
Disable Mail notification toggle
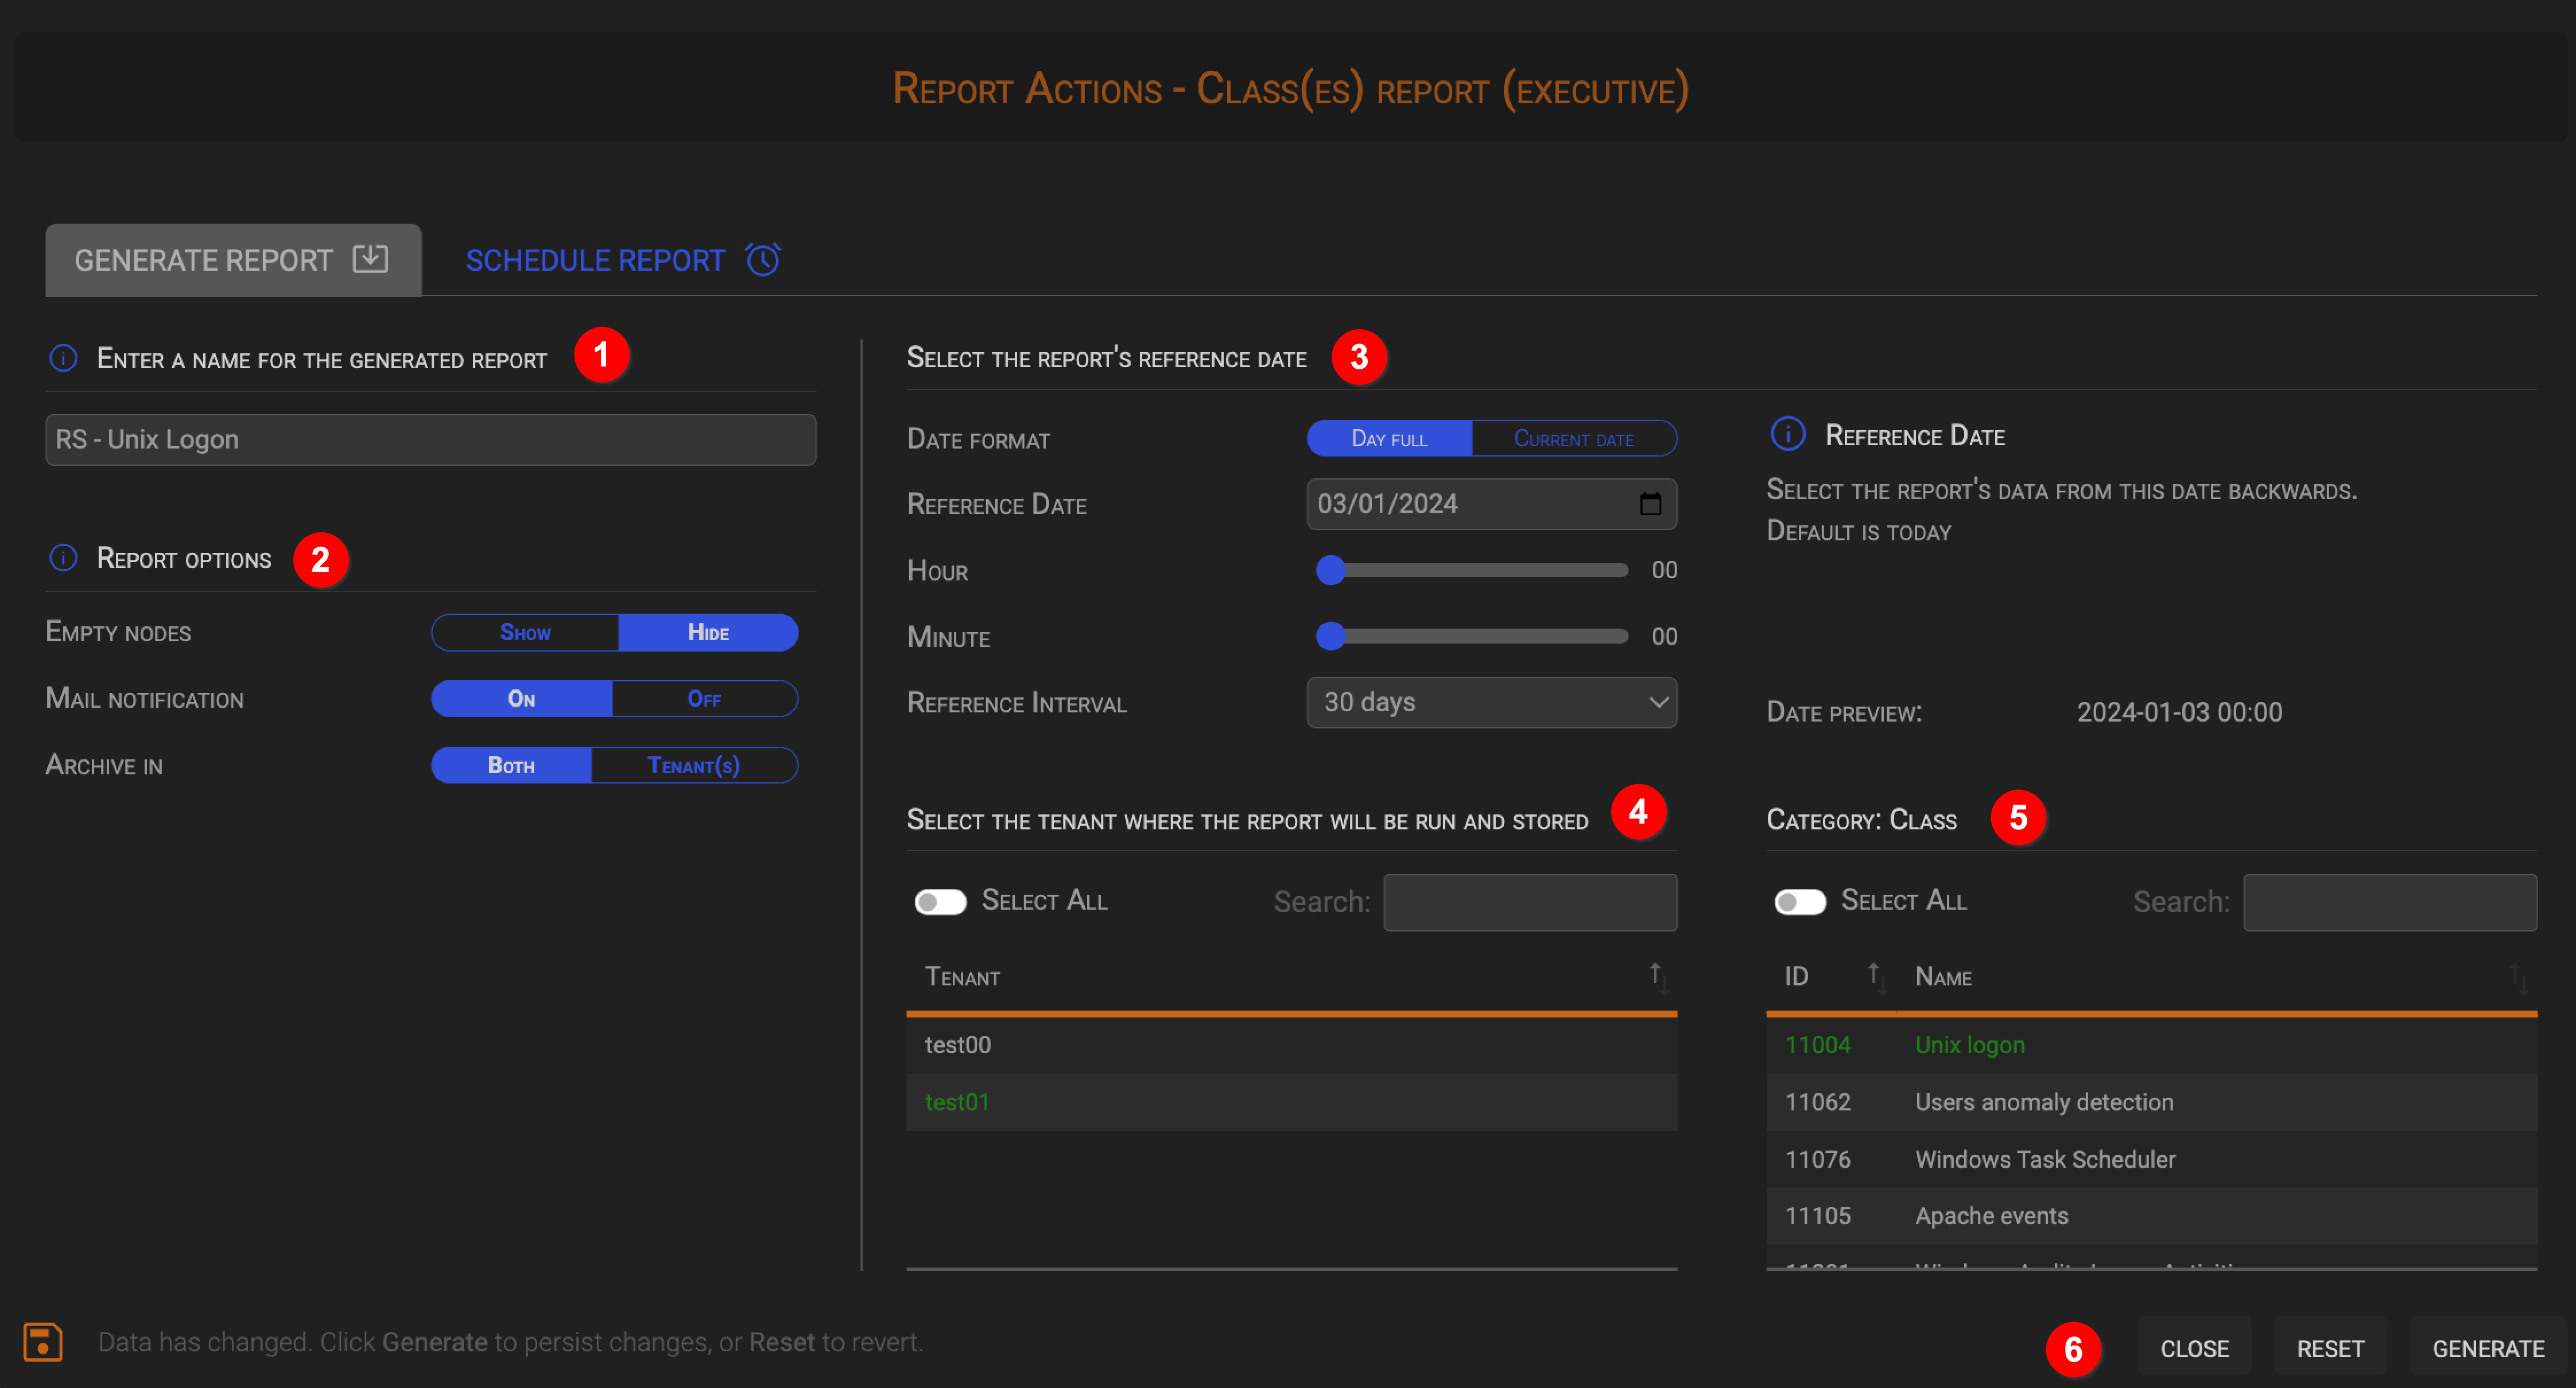(707, 697)
